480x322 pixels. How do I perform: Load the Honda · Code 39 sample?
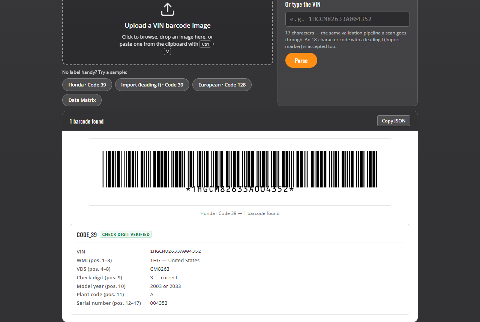tap(87, 85)
